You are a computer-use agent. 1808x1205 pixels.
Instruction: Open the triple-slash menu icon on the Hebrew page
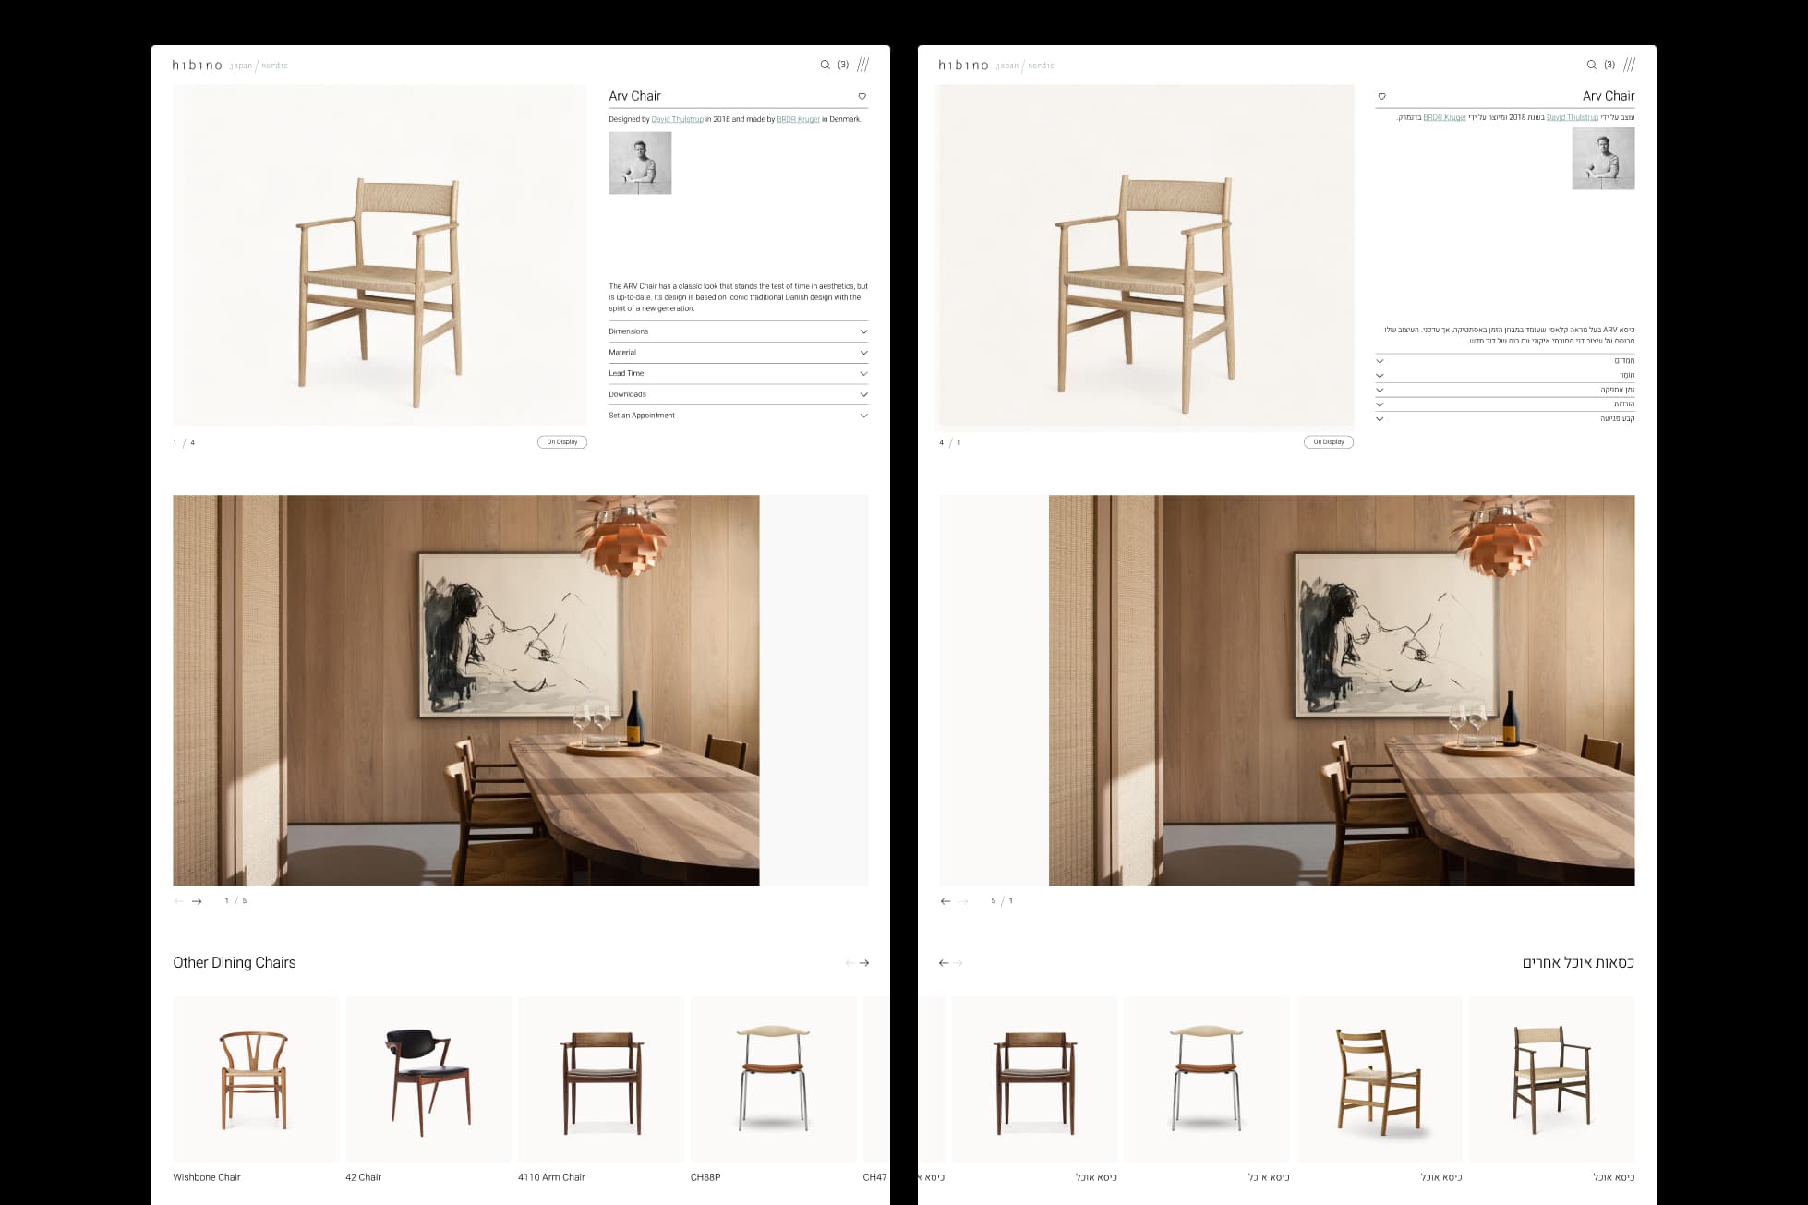1629,65
